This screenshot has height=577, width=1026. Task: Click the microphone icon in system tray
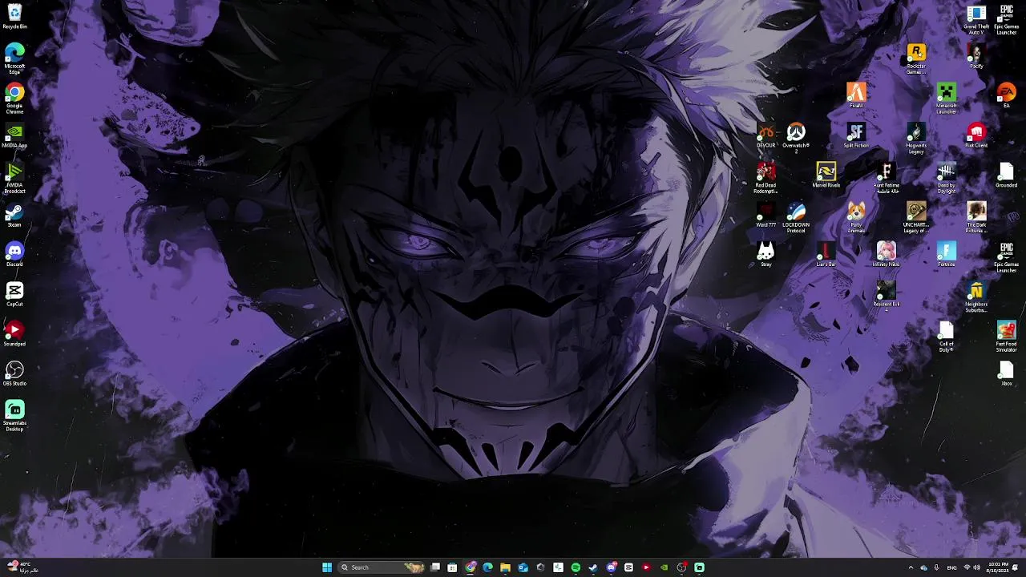tap(936, 567)
